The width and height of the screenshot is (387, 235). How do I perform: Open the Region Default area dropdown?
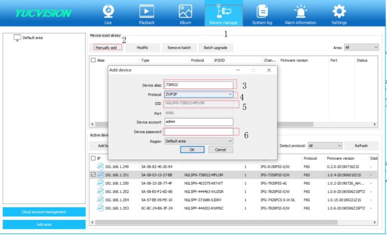[230, 141]
